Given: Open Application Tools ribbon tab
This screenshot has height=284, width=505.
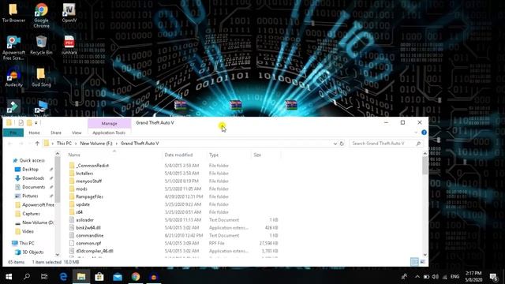Looking at the screenshot, I should [109, 133].
